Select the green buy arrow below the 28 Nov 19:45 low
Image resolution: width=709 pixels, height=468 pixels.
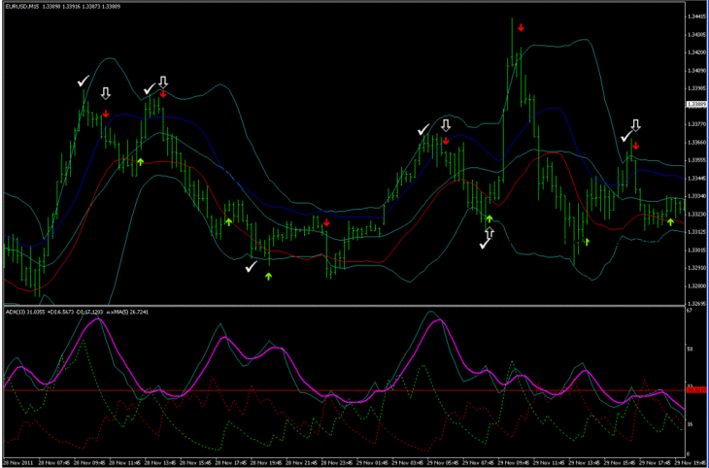pos(269,276)
